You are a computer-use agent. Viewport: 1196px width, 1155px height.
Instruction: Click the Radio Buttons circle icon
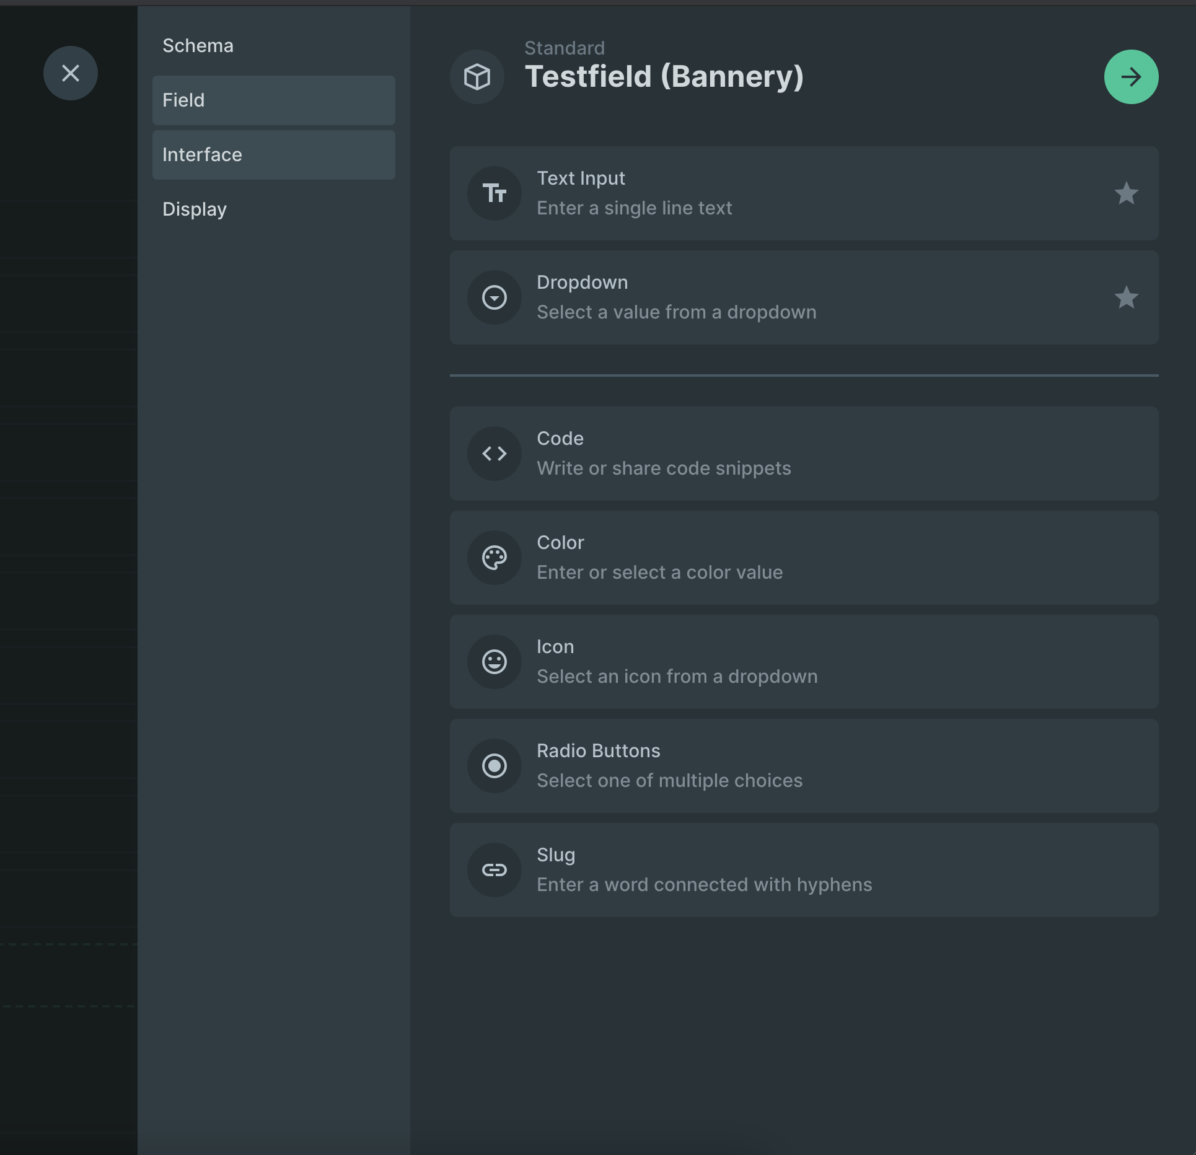coord(494,765)
